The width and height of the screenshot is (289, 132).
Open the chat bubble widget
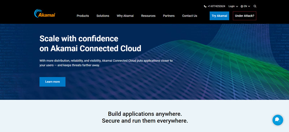click(278, 120)
